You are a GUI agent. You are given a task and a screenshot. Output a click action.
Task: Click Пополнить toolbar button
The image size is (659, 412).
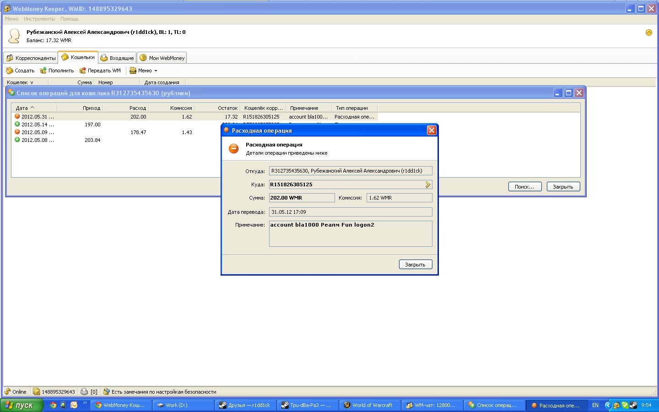click(57, 70)
